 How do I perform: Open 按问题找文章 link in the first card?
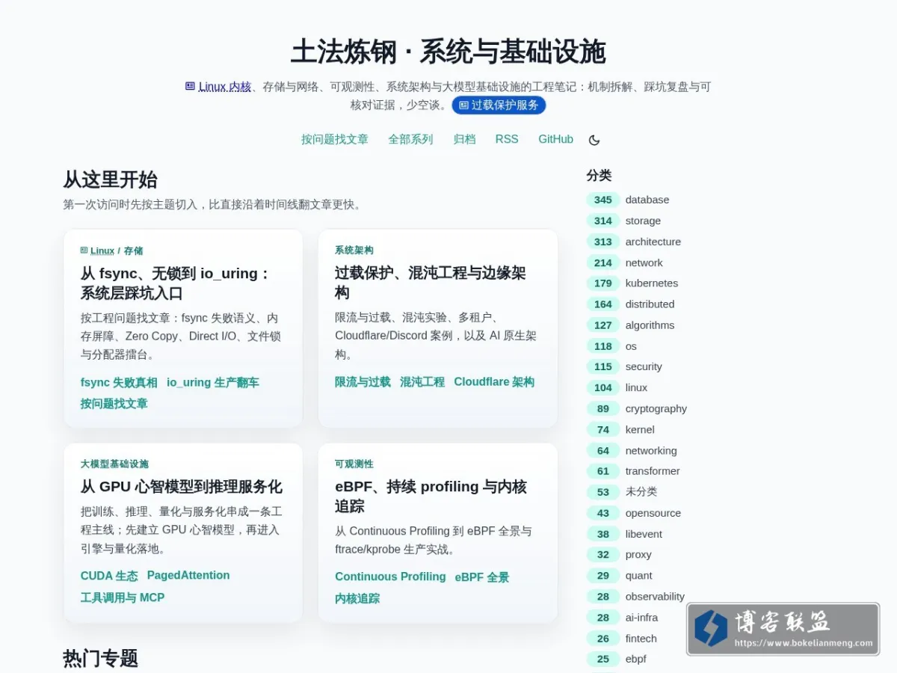click(114, 404)
